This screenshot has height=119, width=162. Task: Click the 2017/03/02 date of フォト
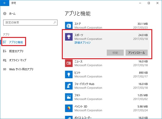pyautogui.click(x=140, y=99)
